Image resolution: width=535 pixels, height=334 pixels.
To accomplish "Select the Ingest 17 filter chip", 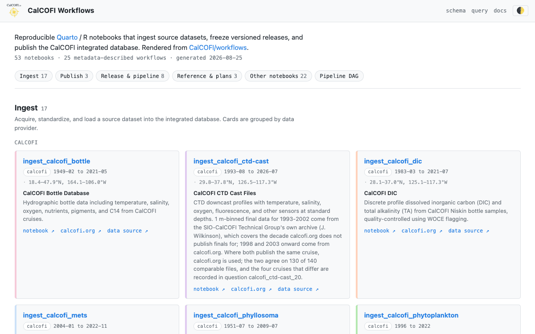I will (x=33, y=76).
